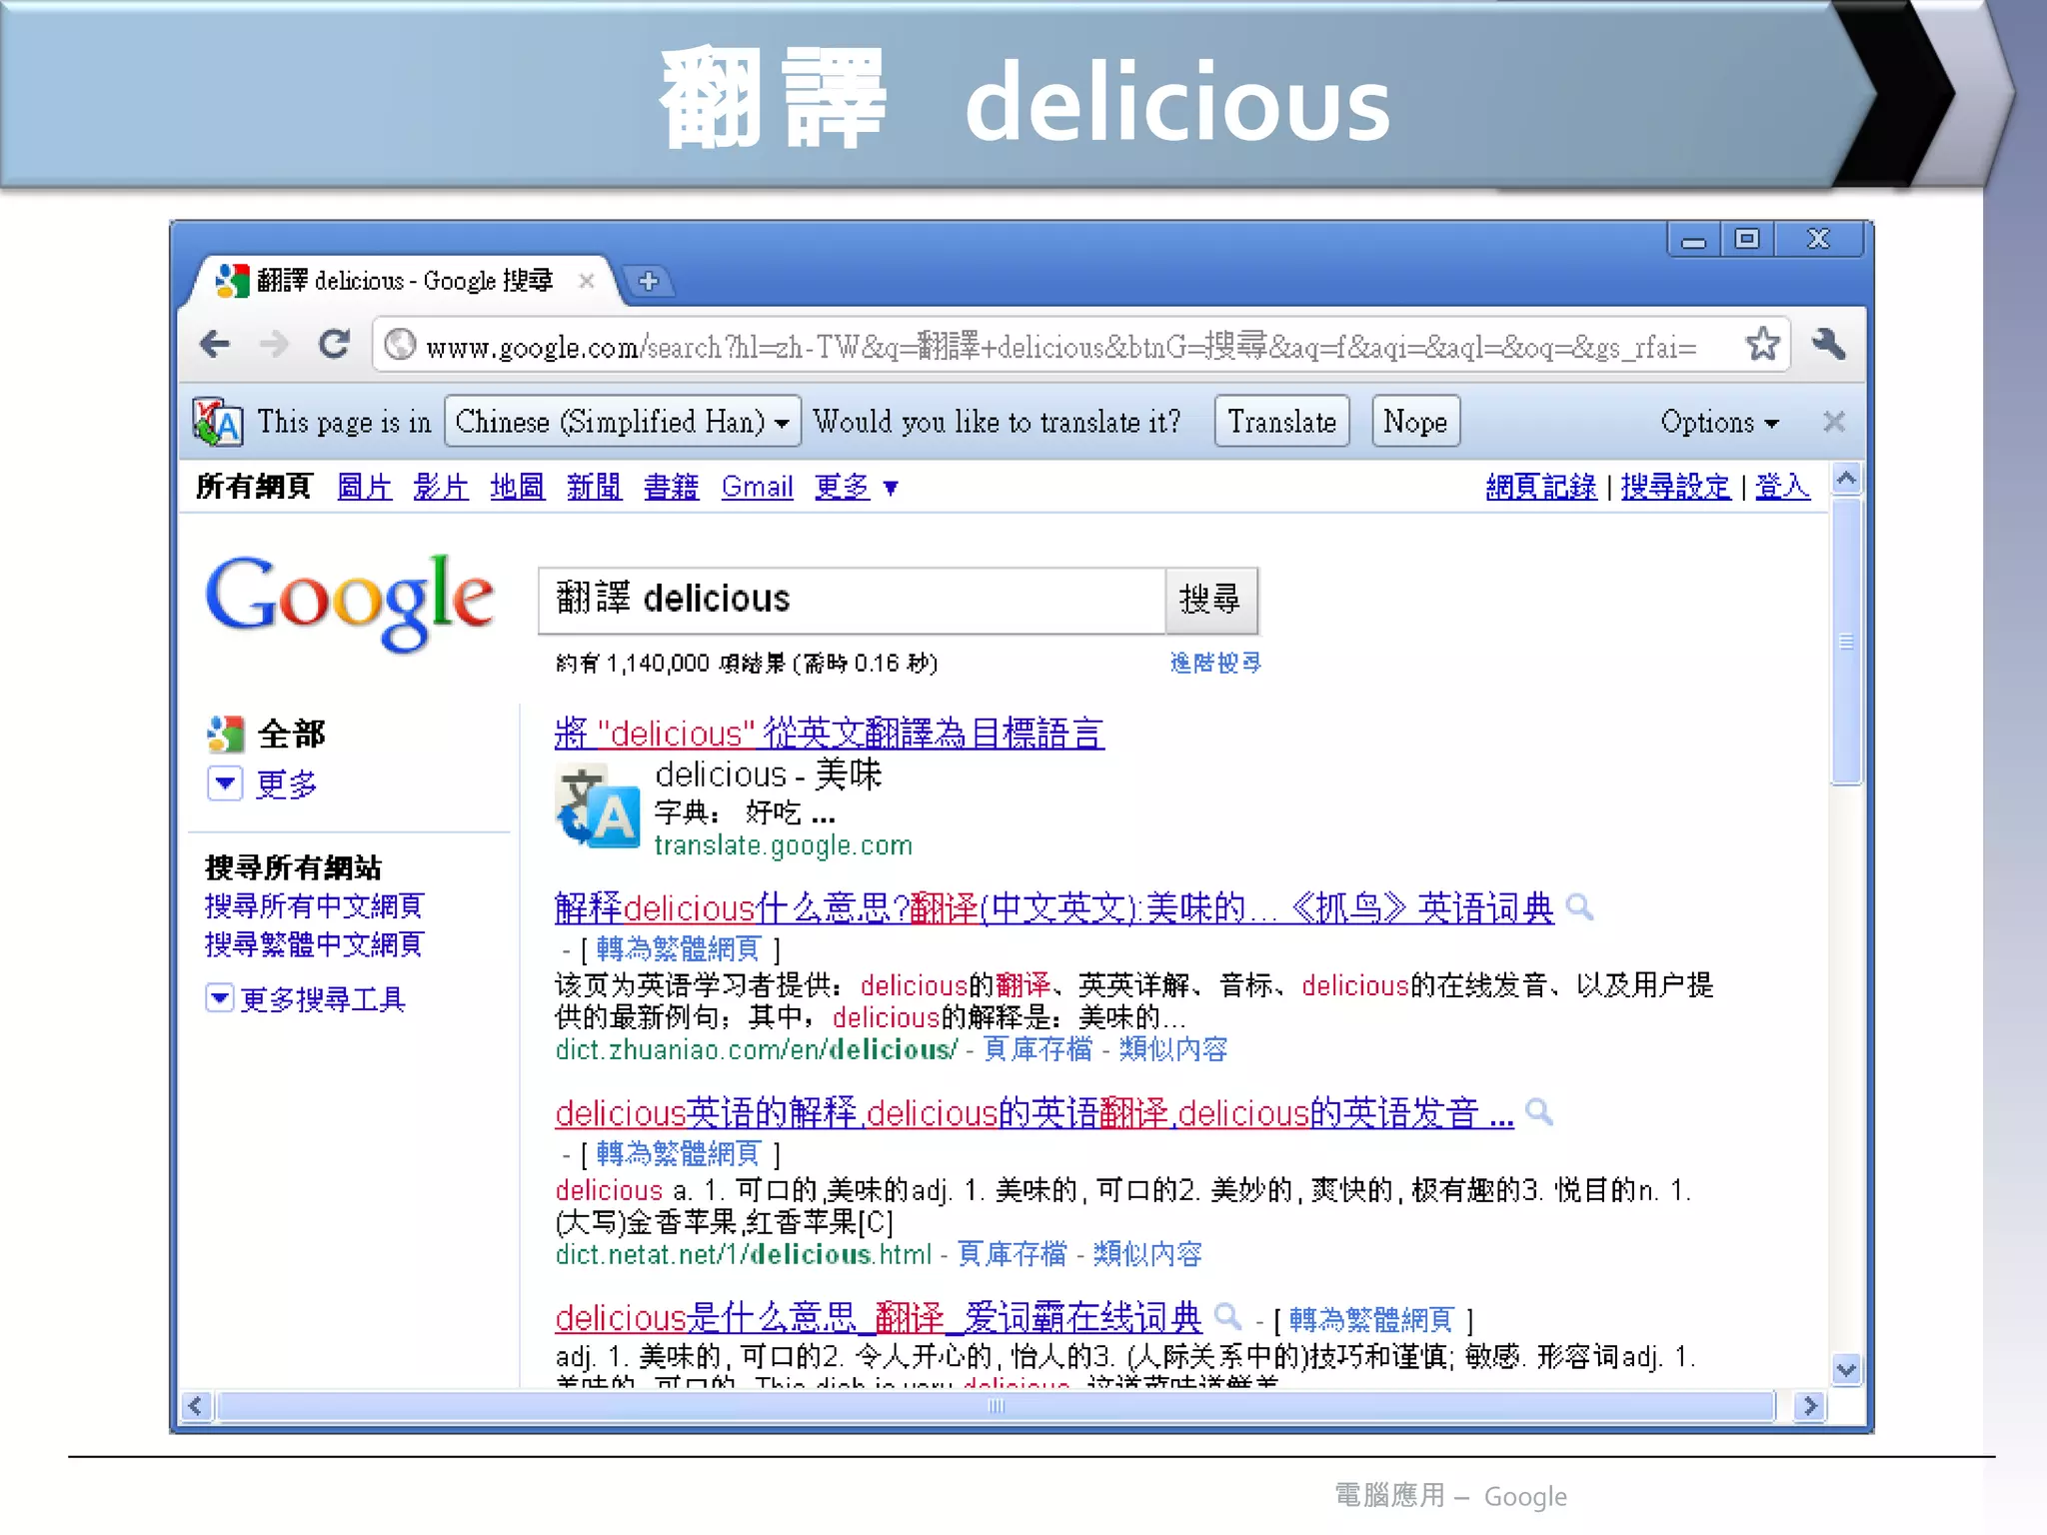Open 新聞 in Google navigation
The height and width of the screenshot is (1535, 2047).
[x=594, y=488]
